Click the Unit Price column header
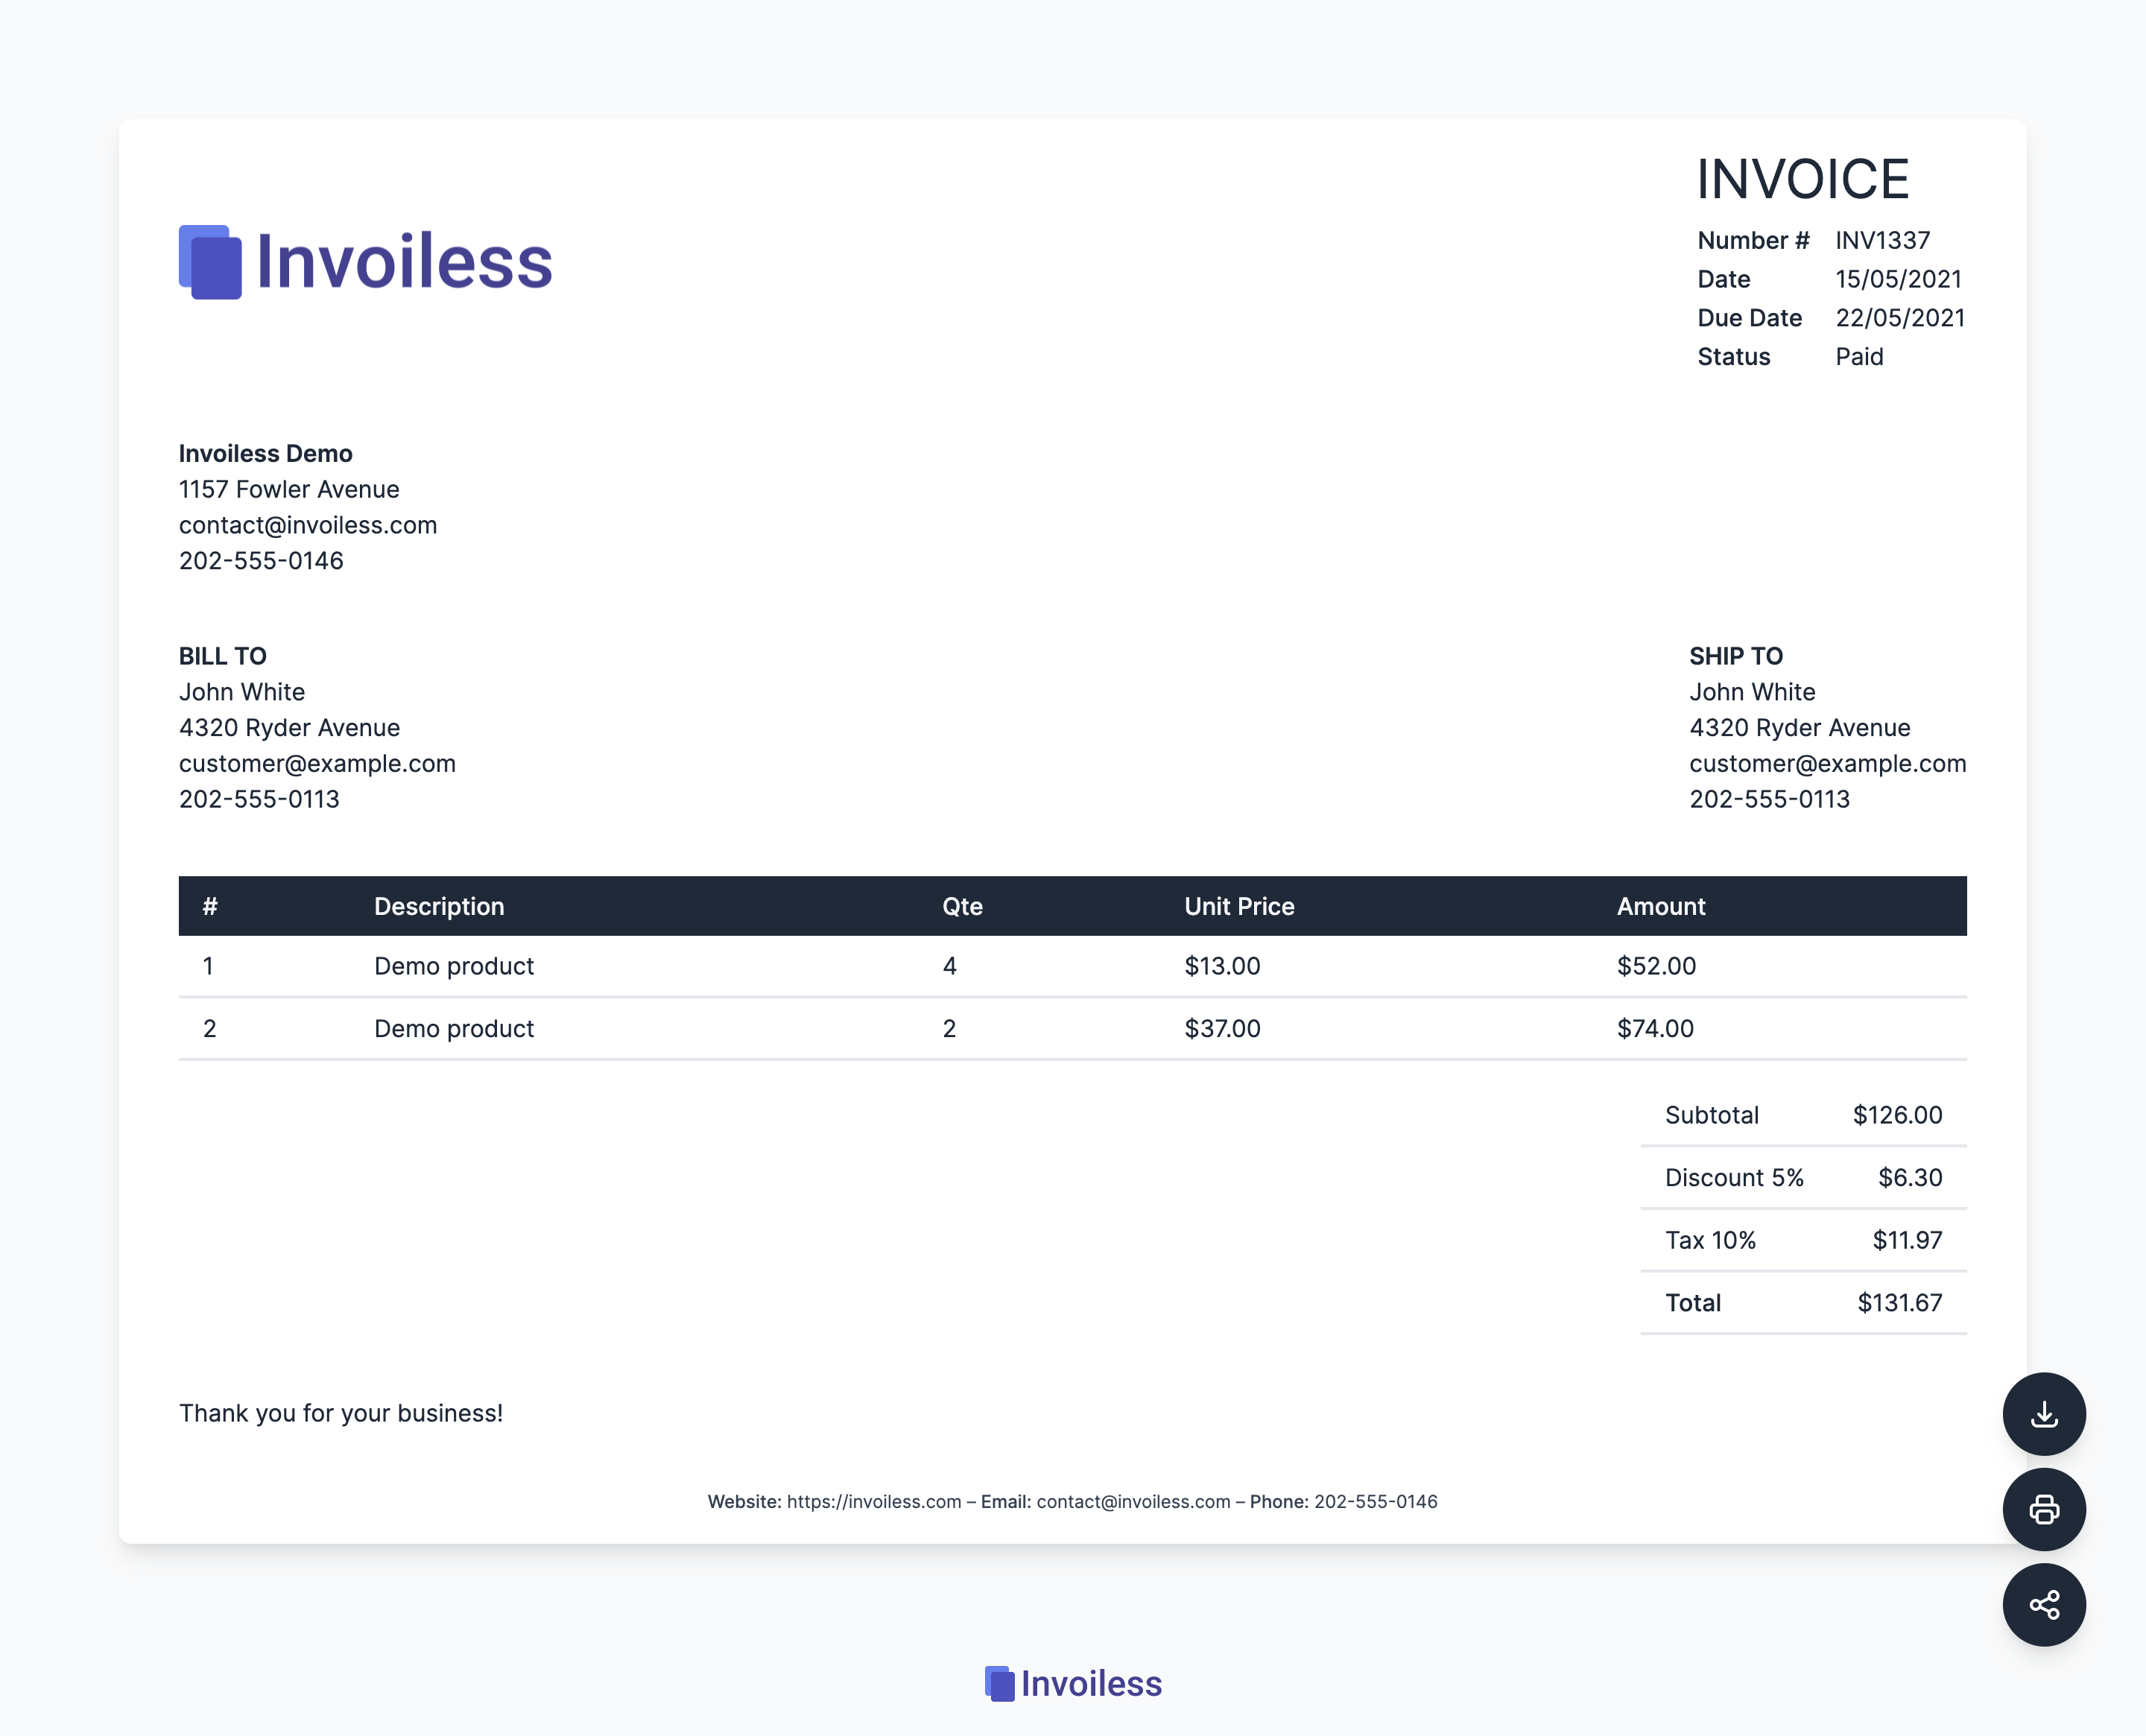This screenshot has width=2146, height=1736. pos(1239,906)
